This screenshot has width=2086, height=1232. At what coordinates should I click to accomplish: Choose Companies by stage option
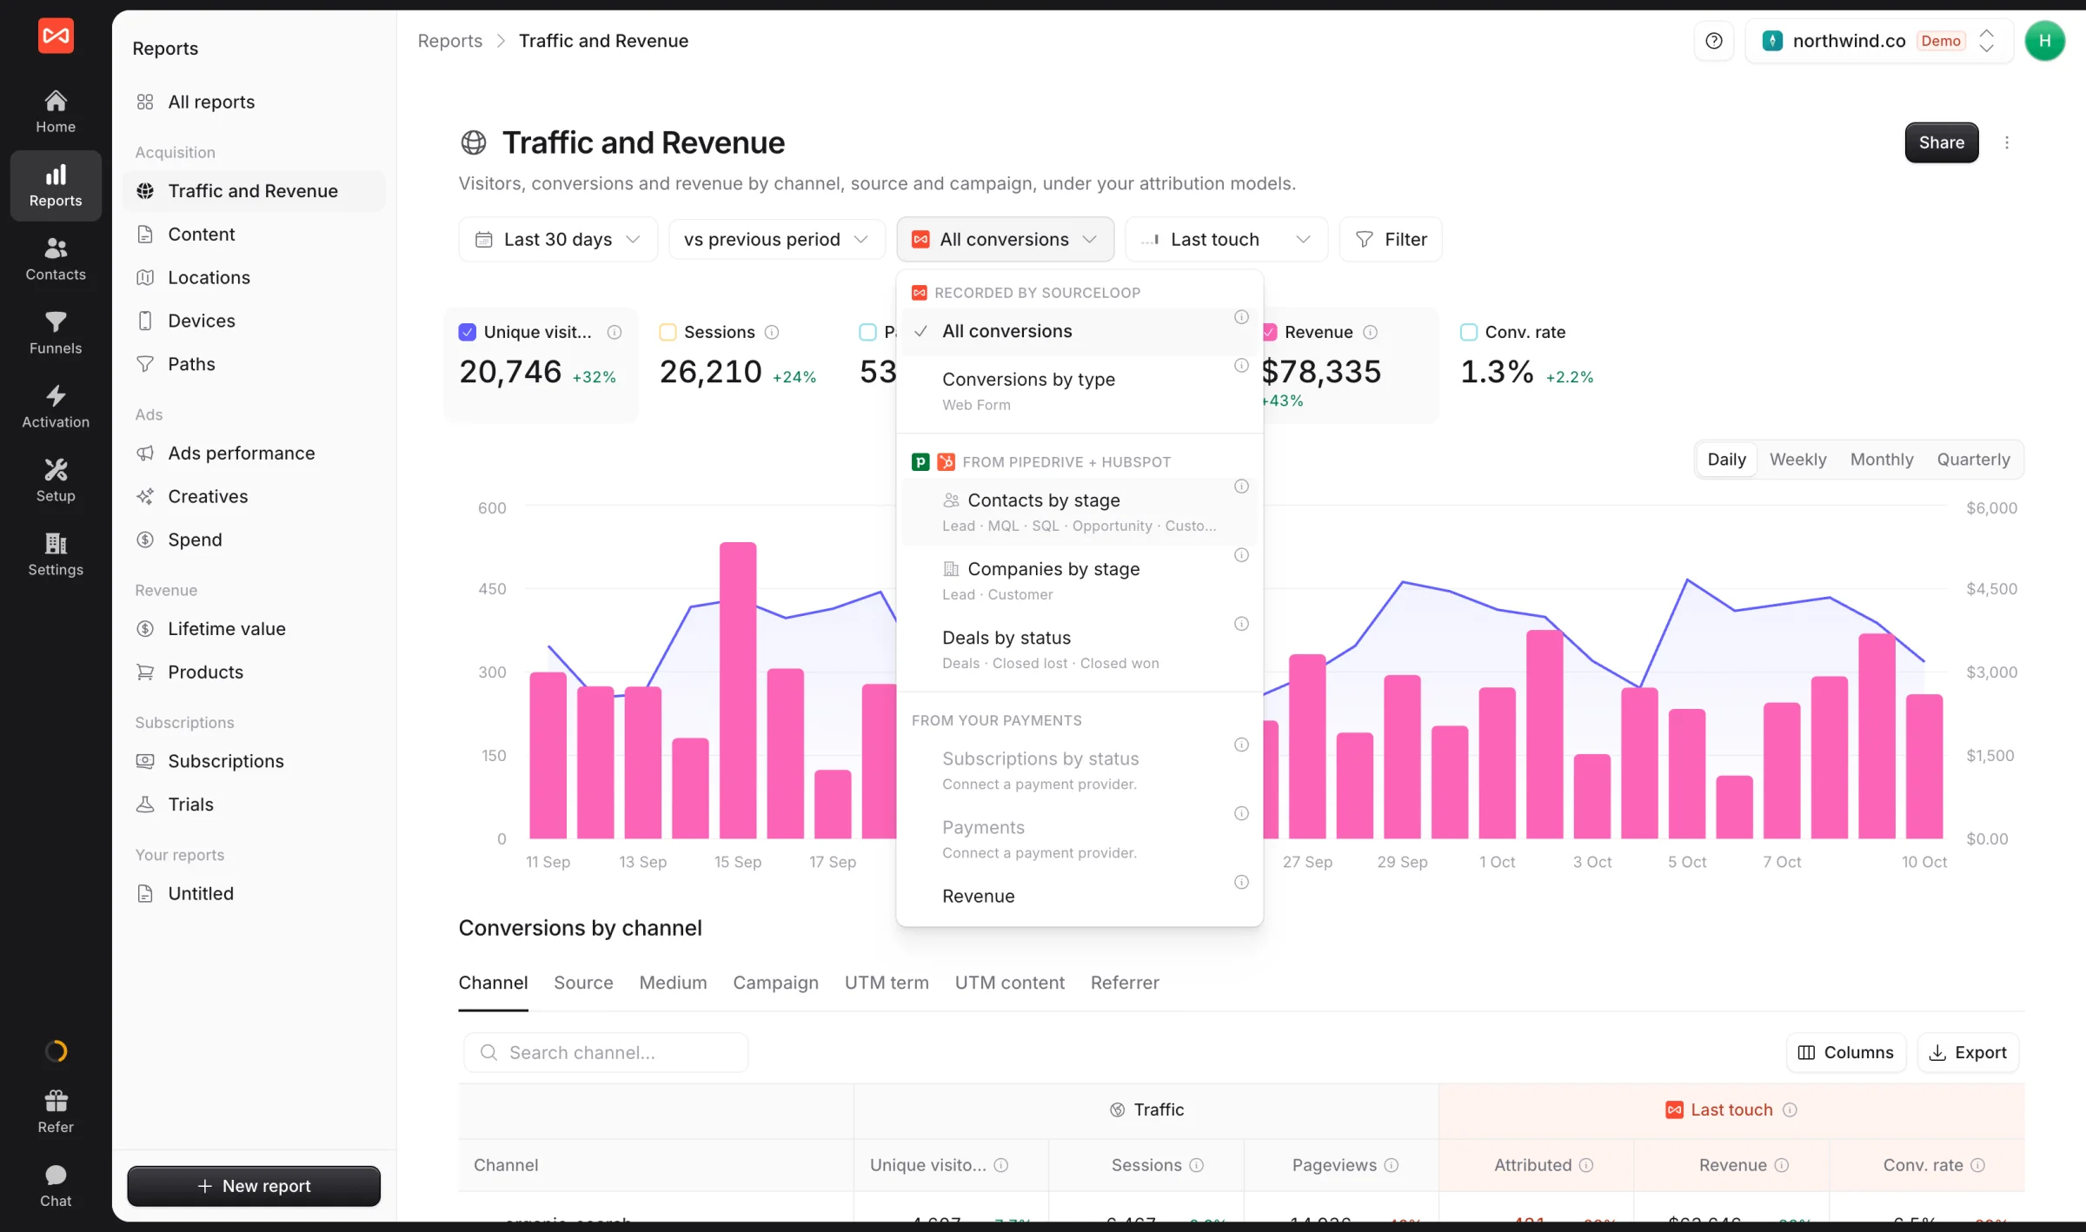[1079, 580]
